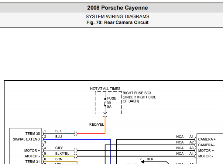Click the "RED/YEL" wire label

pos(96,125)
